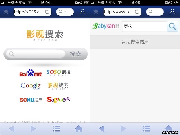Image resolution: width=180 pixels, height=135 pixels.
Task: Tap the bookmark star in left browser
Action: point(6,12)
